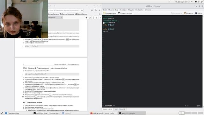Select the PDF text annotation tool
Screen dimensions: 204x115
coord(93,18)
